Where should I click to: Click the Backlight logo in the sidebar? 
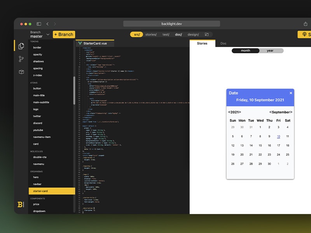pos(21,205)
